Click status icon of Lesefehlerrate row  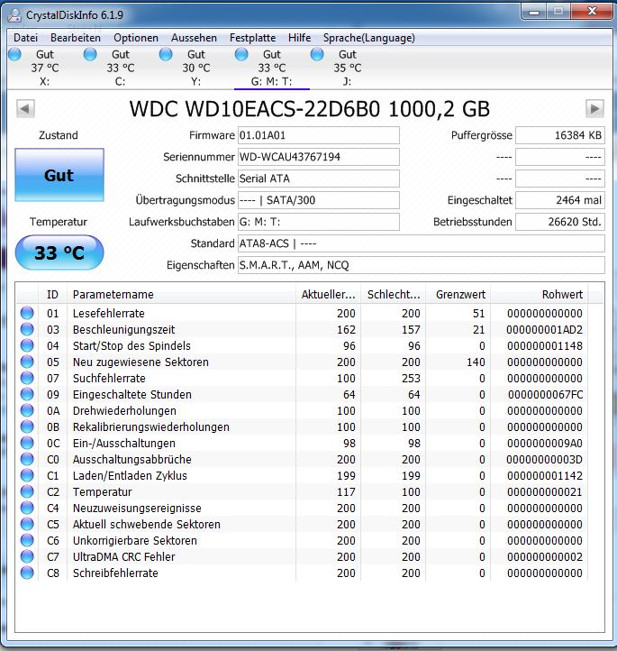(x=27, y=313)
